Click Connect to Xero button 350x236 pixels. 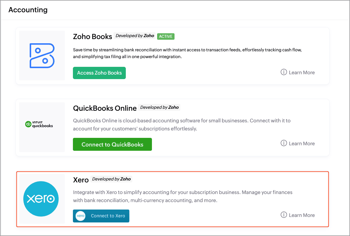pos(101,216)
